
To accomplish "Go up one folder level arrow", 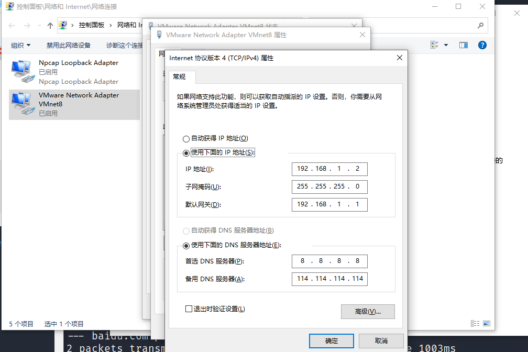I will (50, 25).
